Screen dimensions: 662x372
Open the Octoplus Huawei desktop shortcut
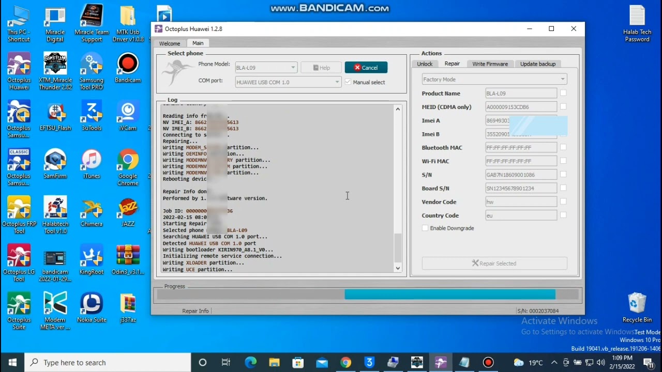click(x=19, y=71)
